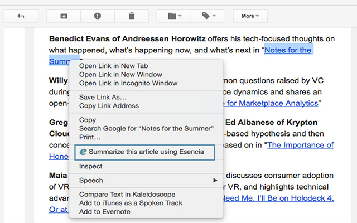Search Google for "Notes for the Summer"
The image size is (357, 223).
(146, 128)
